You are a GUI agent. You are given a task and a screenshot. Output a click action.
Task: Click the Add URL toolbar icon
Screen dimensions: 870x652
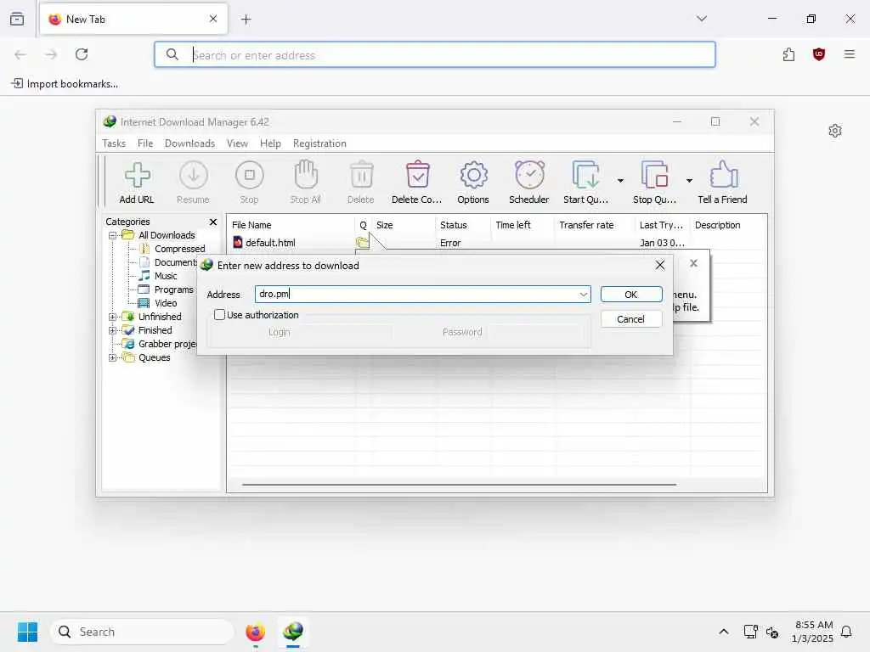coord(137,175)
